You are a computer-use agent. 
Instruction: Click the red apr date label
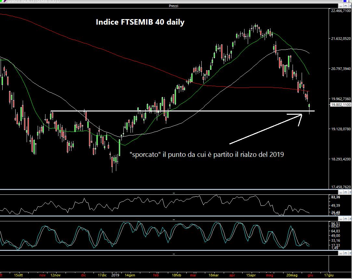(232, 275)
